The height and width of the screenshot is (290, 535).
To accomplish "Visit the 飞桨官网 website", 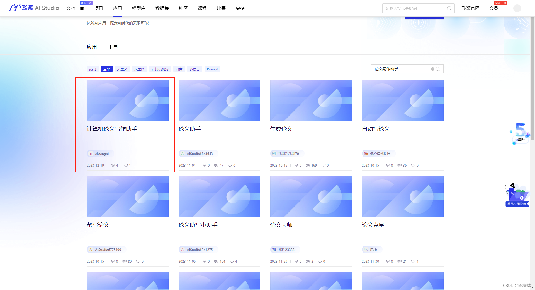I will [x=470, y=8].
